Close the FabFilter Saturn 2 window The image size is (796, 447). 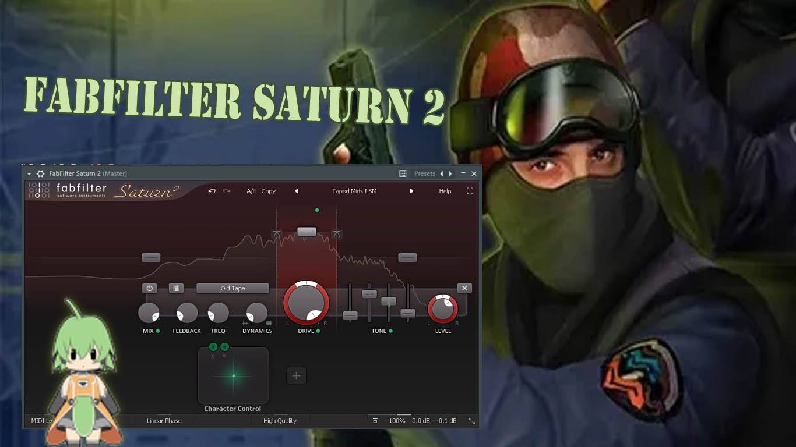tap(474, 173)
